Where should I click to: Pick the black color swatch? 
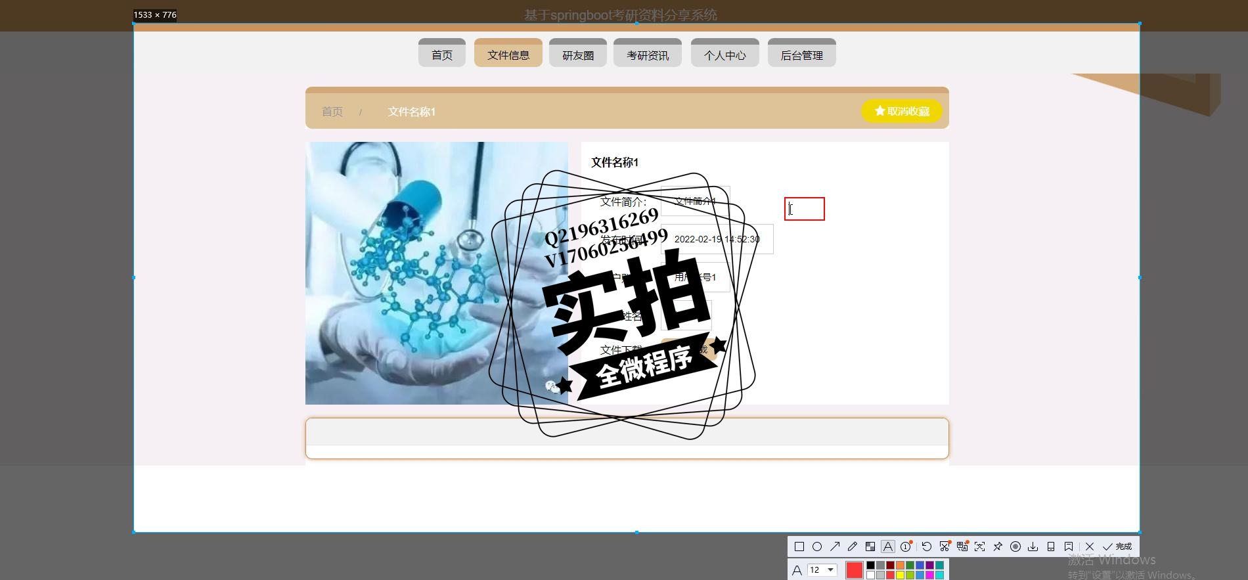pos(870,565)
